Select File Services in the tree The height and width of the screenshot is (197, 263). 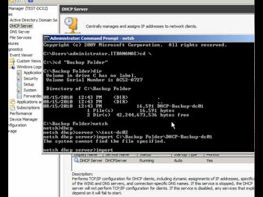pyautogui.click(x=20, y=38)
